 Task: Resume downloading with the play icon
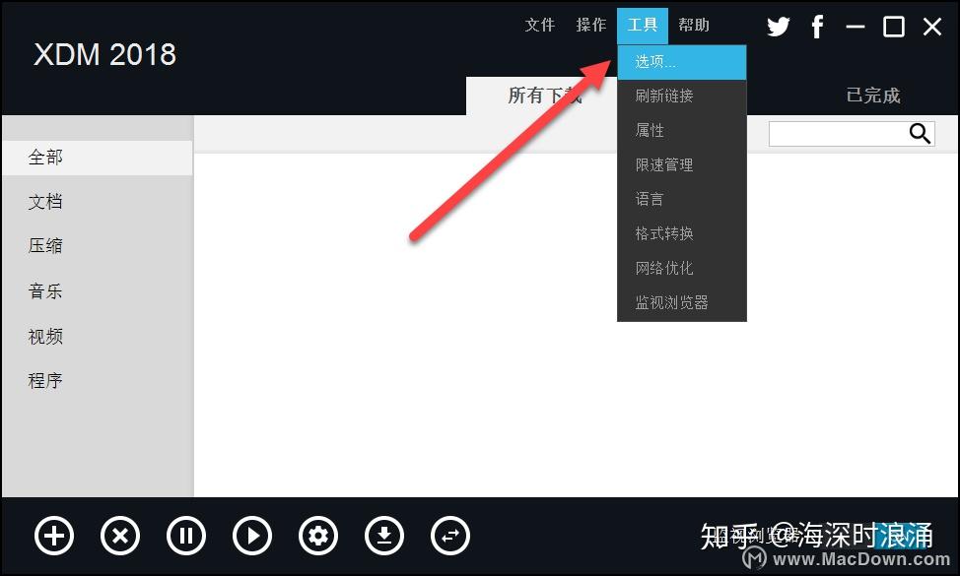click(251, 536)
